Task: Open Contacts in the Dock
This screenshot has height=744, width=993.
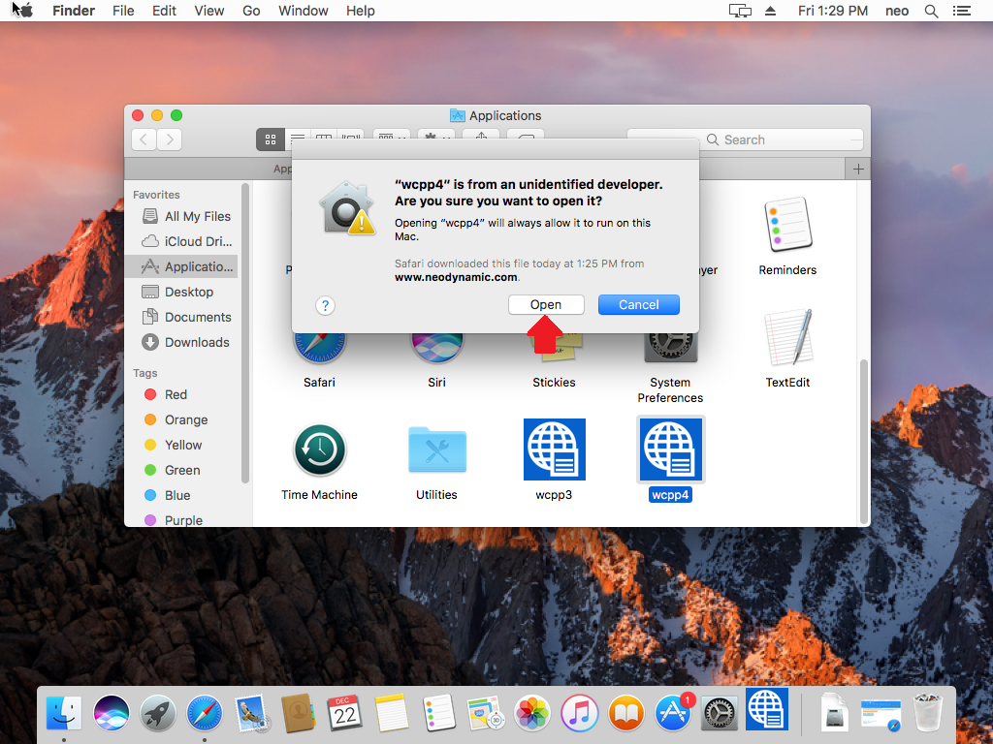Action: 298,713
